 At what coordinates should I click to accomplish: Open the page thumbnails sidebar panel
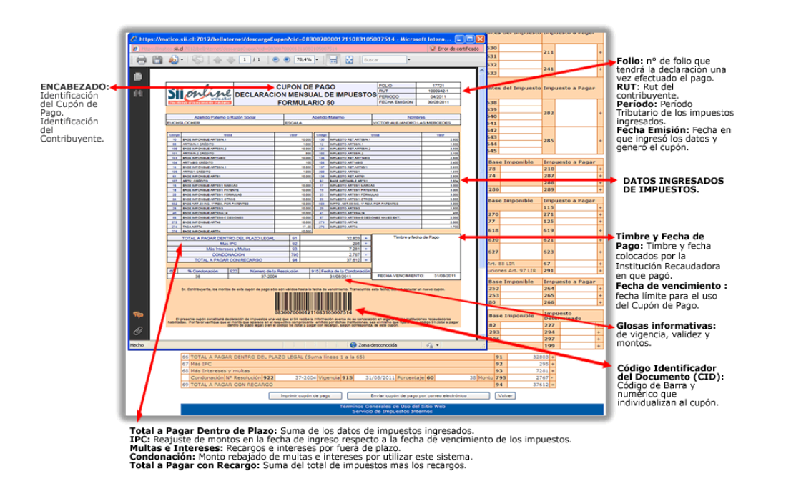click(137, 76)
